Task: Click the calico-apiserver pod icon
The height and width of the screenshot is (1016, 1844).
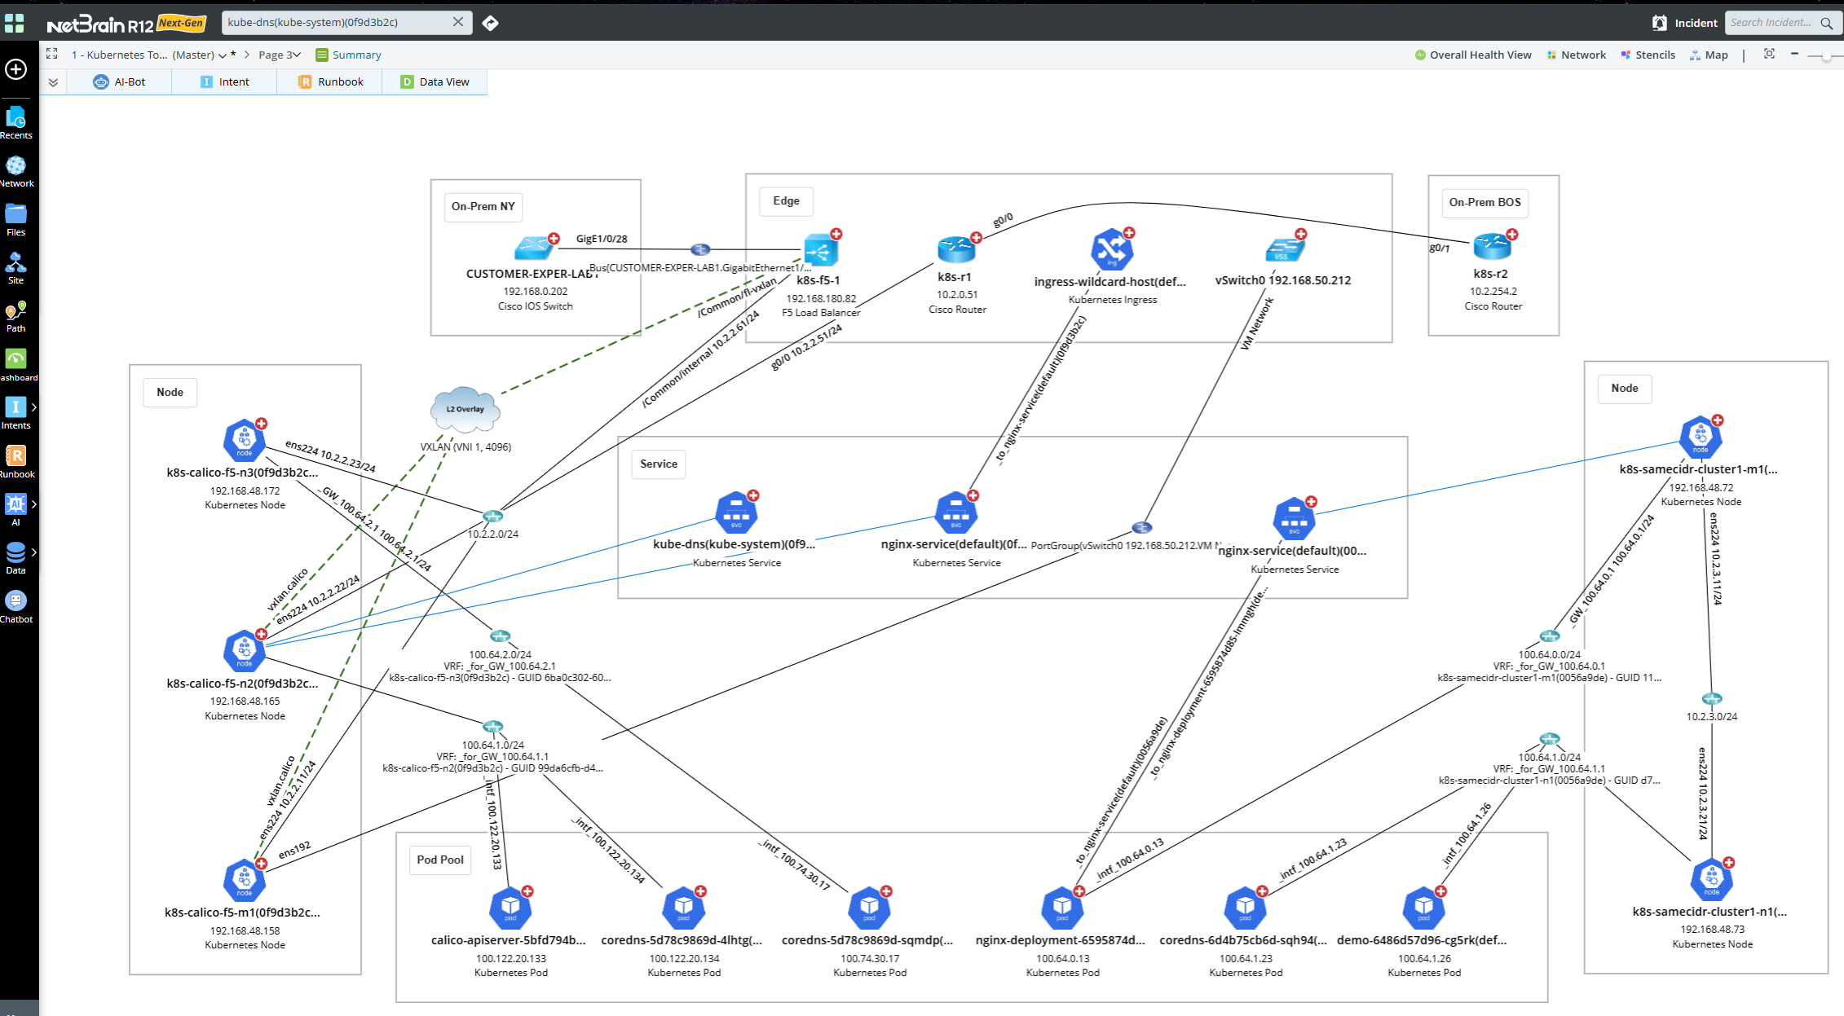Action: pos(510,908)
